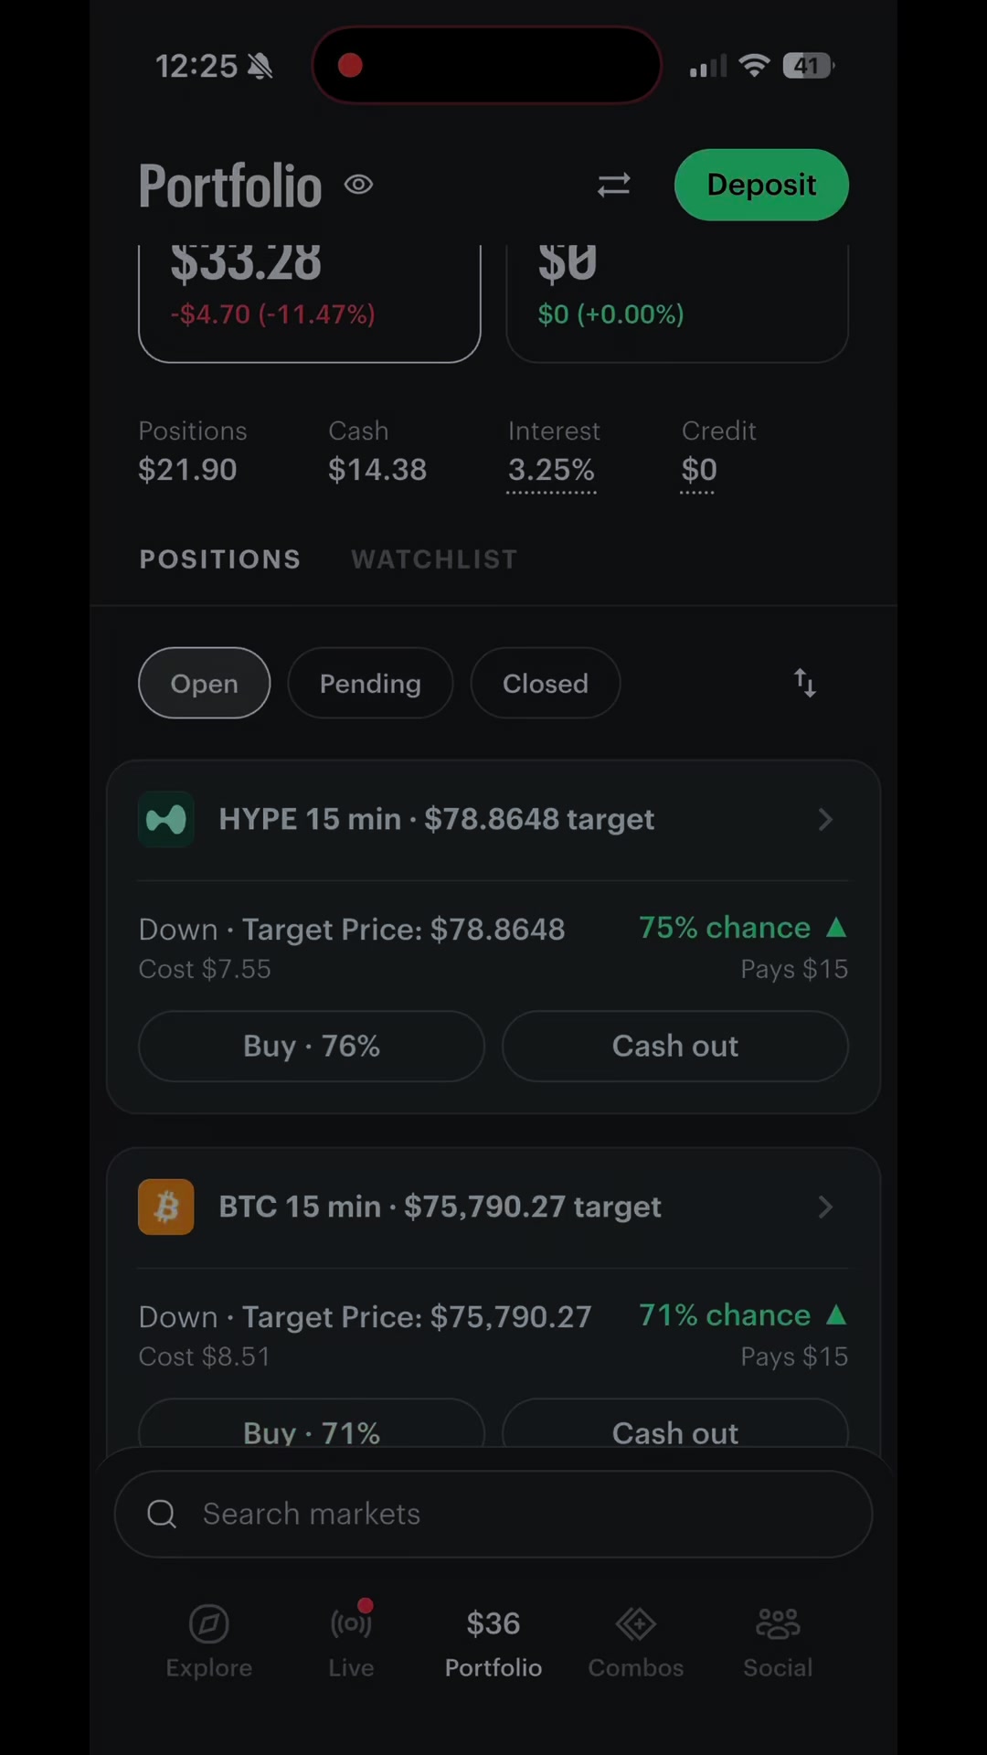Screen dimensions: 987x1755
Task: Switch to the POSITIONS tab
Action: pyautogui.click(x=219, y=559)
